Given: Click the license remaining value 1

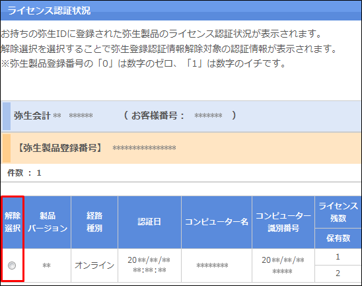Looking at the screenshot, I should click(338, 257).
